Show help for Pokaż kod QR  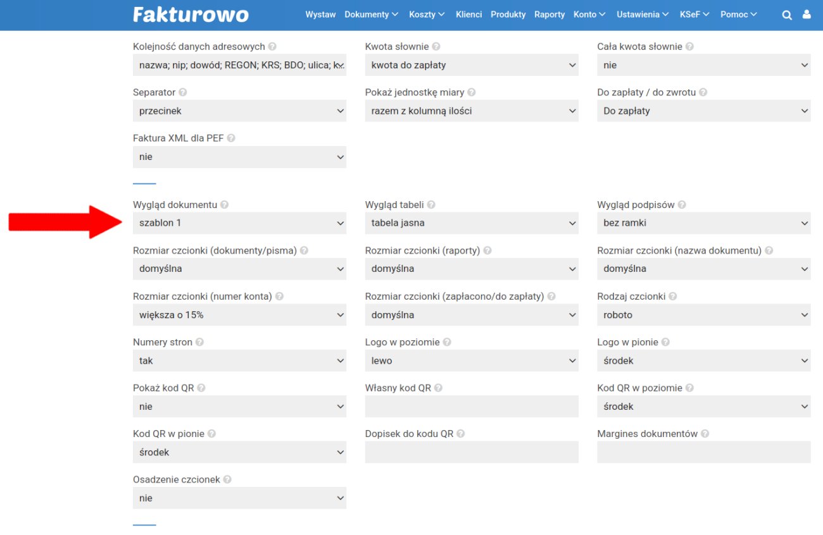(x=201, y=388)
